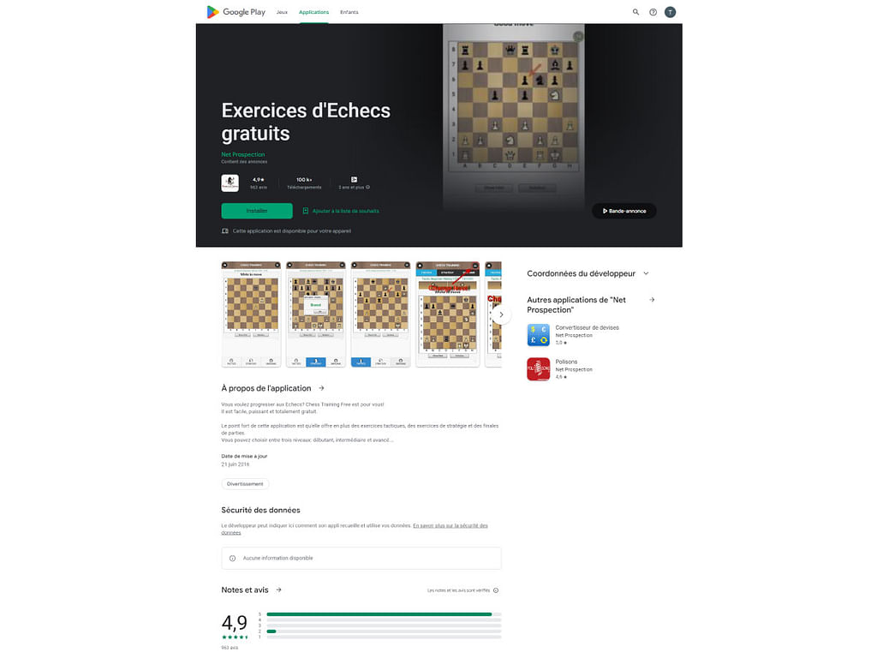Play the Bande-annonce trailer
The width and height of the screenshot is (877, 658).
tap(624, 211)
